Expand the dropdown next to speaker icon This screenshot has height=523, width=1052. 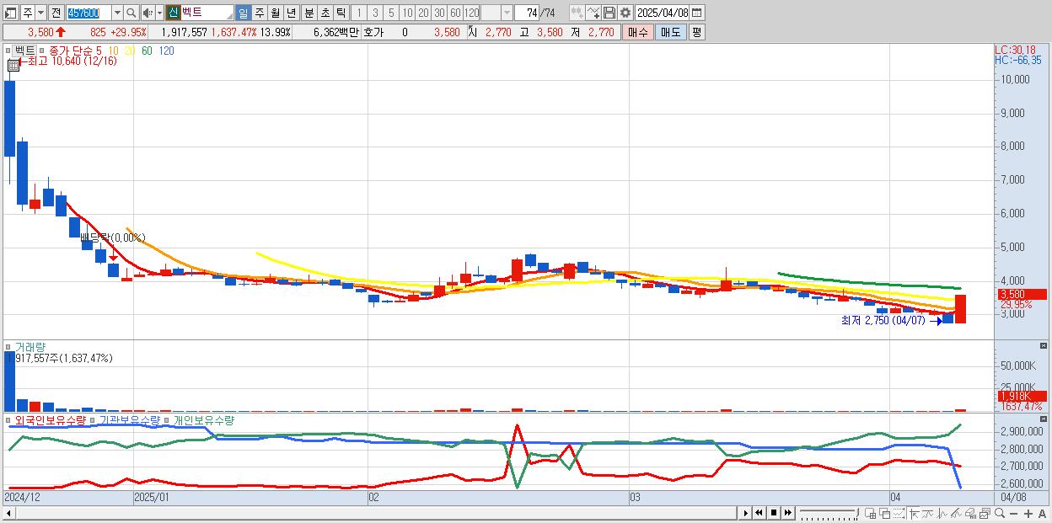point(159,13)
